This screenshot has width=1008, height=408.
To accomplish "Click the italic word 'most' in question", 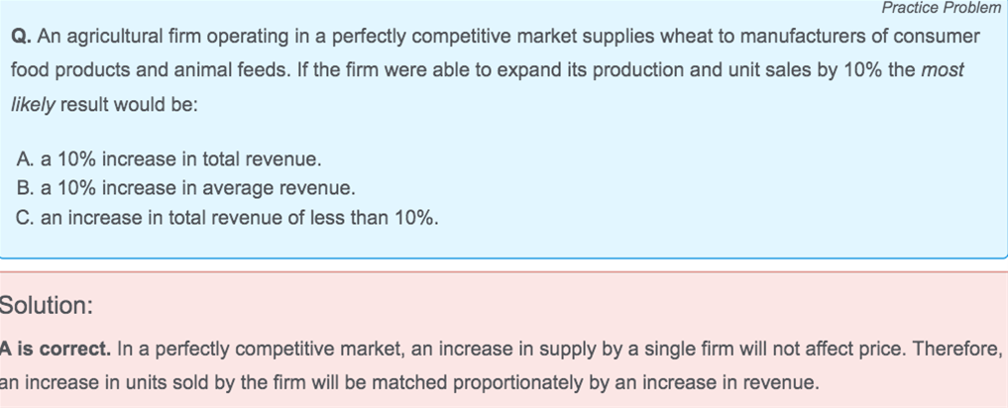I will (943, 69).
